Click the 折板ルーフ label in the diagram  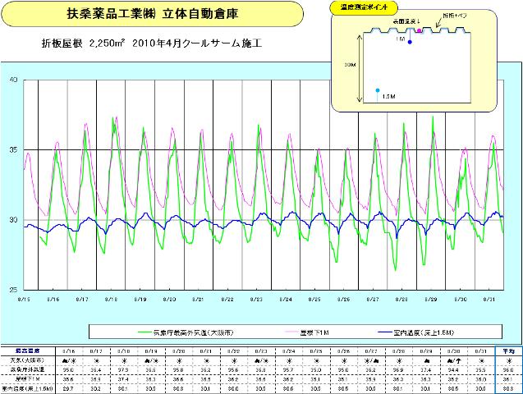(454, 15)
